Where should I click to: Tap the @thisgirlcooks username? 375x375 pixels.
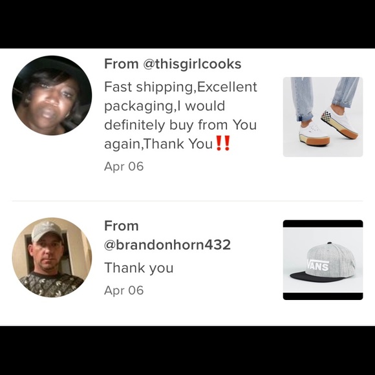pyautogui.click(x=192, y=64)
